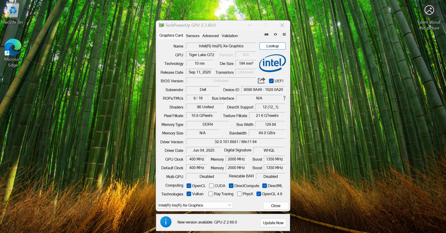Click the Bandwidth value 64.0 GB/s
The height and width of the screenshot is (233, 446).
[x=267, y=133]
